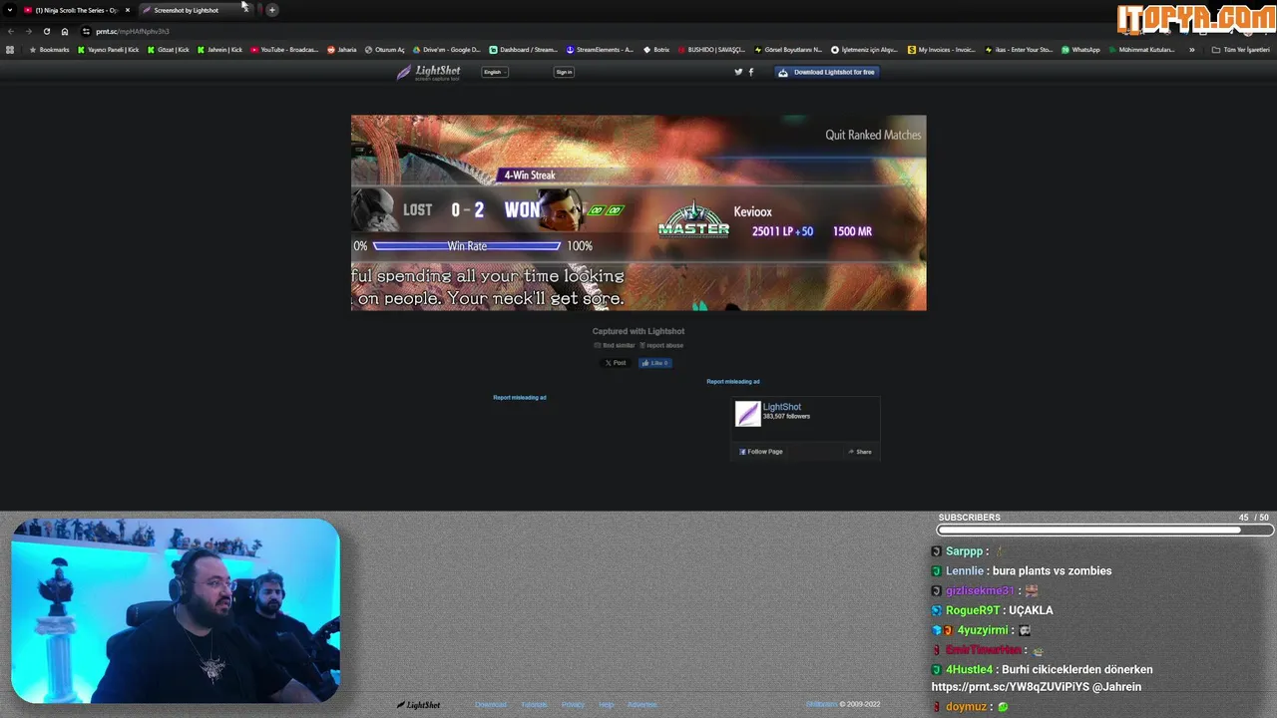1277x718 pixels.
Task: Click Report misleading ad below find similar
Action: pyautogui.click(x=520, y=397)
